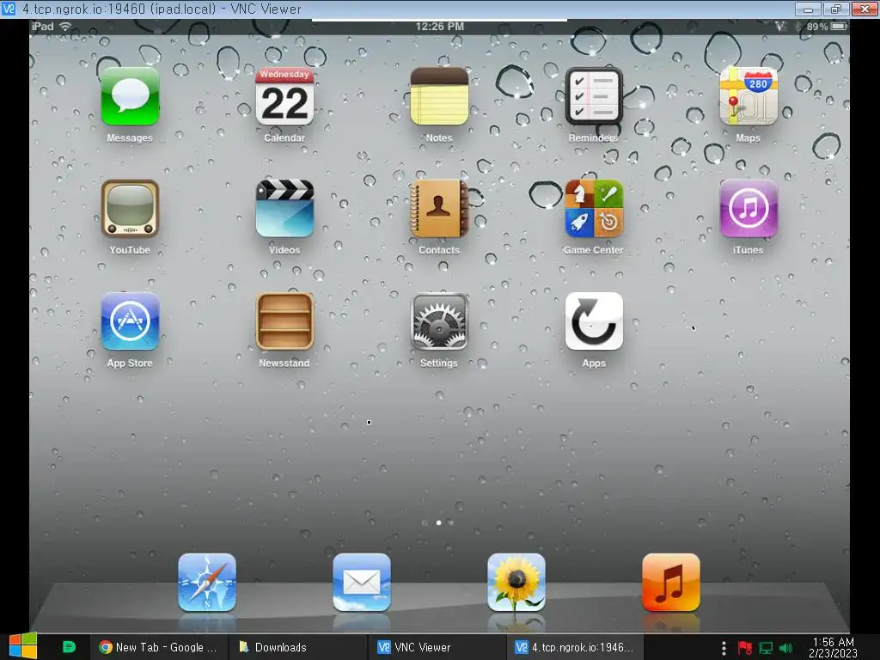880x660 pixels.
Task: Launch the Apps icon with circular arrow
Action: (x=594, y=321)
